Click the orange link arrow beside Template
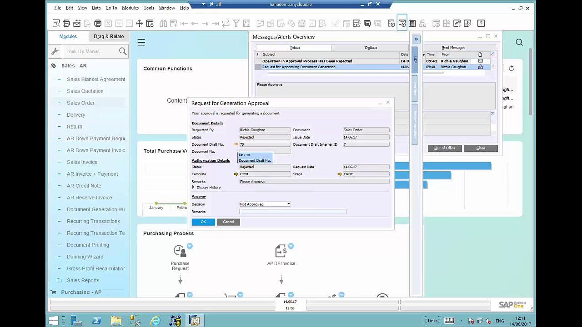This screenshot has height=327, width=582. [x=236, y=174]
